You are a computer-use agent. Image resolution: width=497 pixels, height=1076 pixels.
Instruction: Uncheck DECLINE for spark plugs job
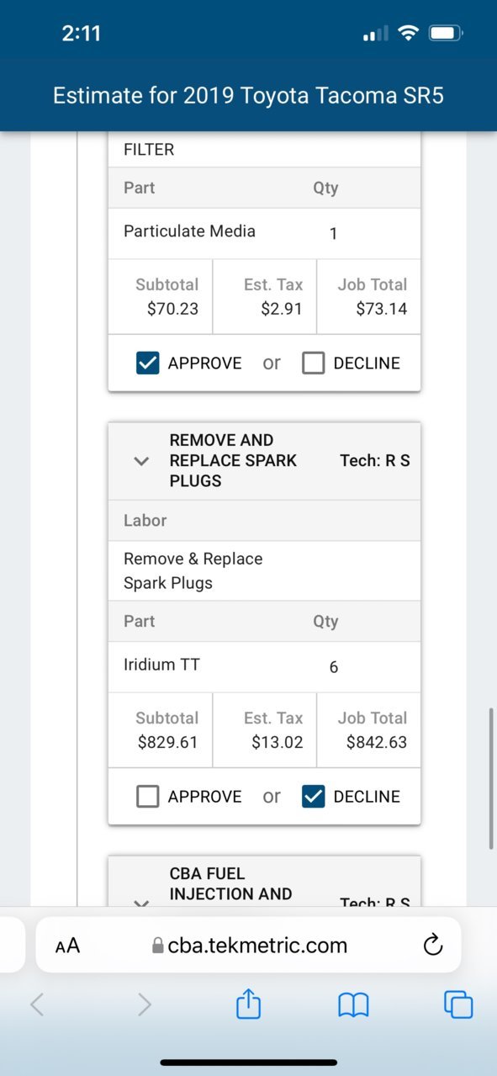[x=313, y=796]
